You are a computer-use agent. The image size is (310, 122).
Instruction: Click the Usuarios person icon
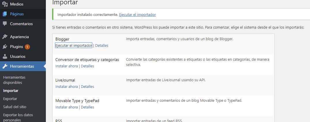5,56
